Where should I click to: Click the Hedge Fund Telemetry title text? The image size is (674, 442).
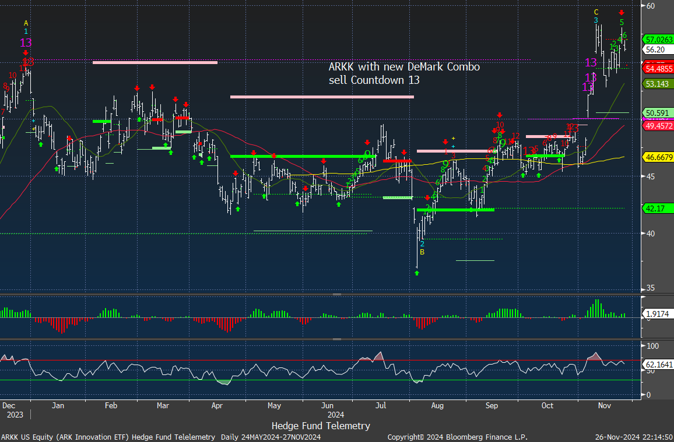click(321, 426)
